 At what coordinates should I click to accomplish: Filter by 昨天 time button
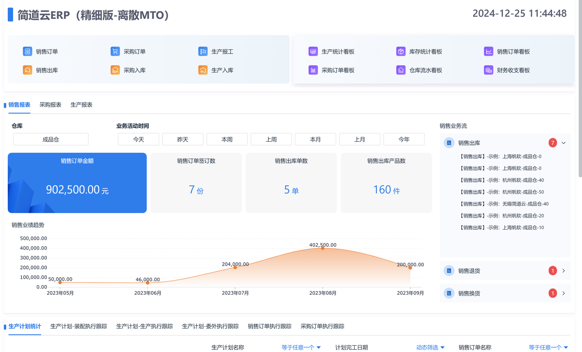tap(183, 139)
